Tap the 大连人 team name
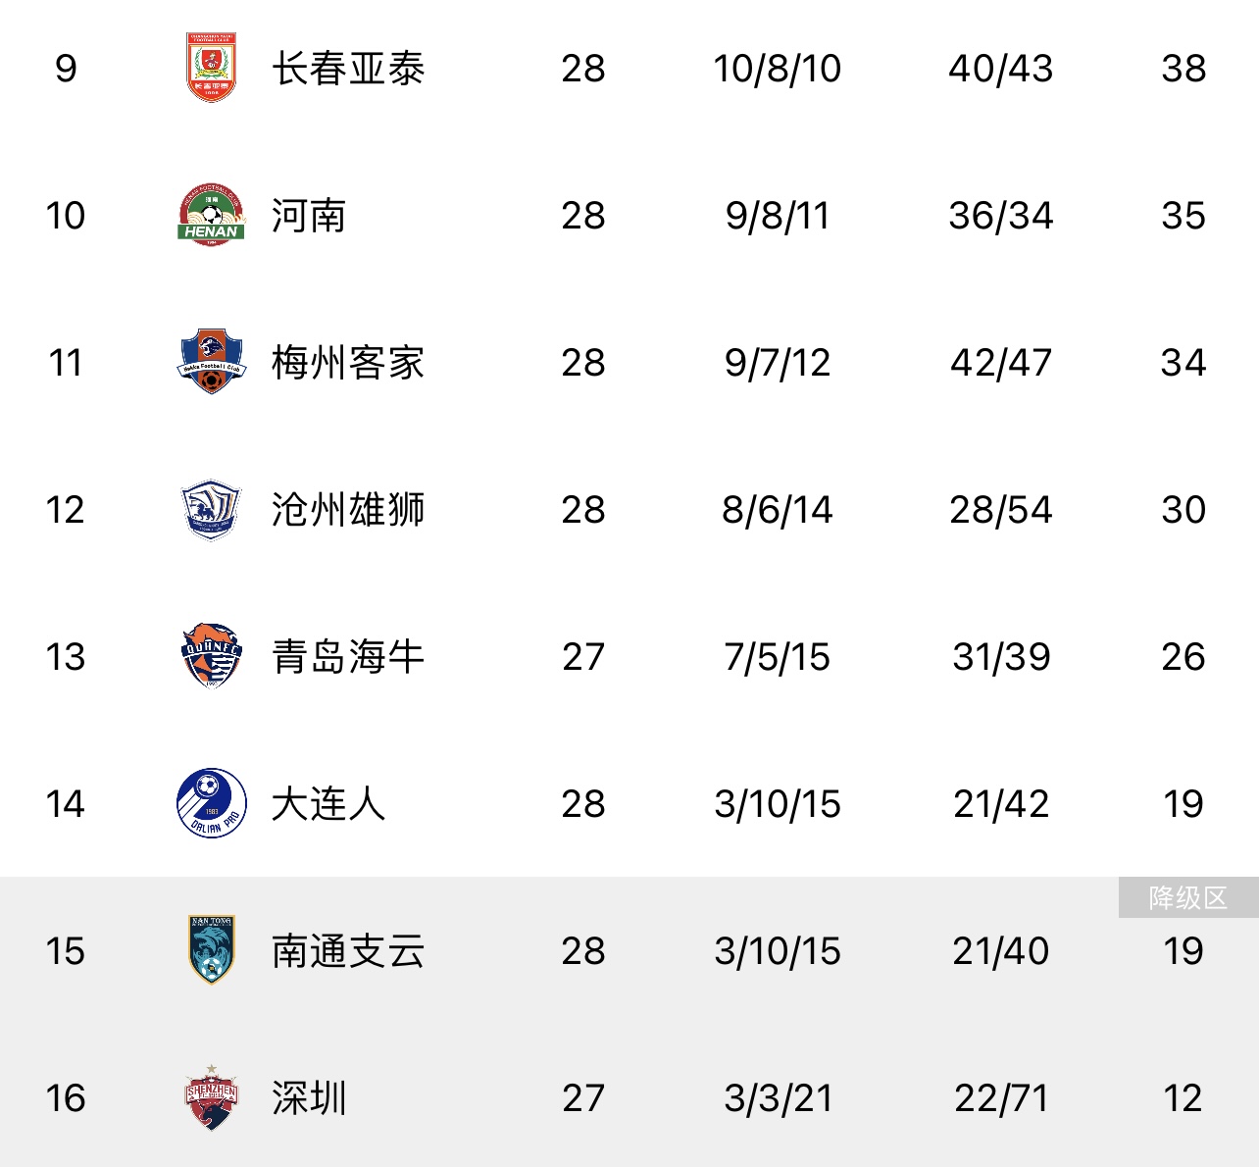 pos(328,804)
